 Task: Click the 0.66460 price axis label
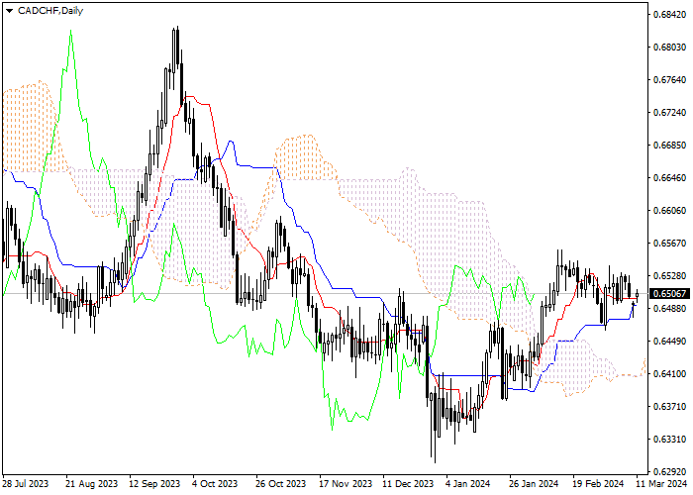(x=669, y=178)
